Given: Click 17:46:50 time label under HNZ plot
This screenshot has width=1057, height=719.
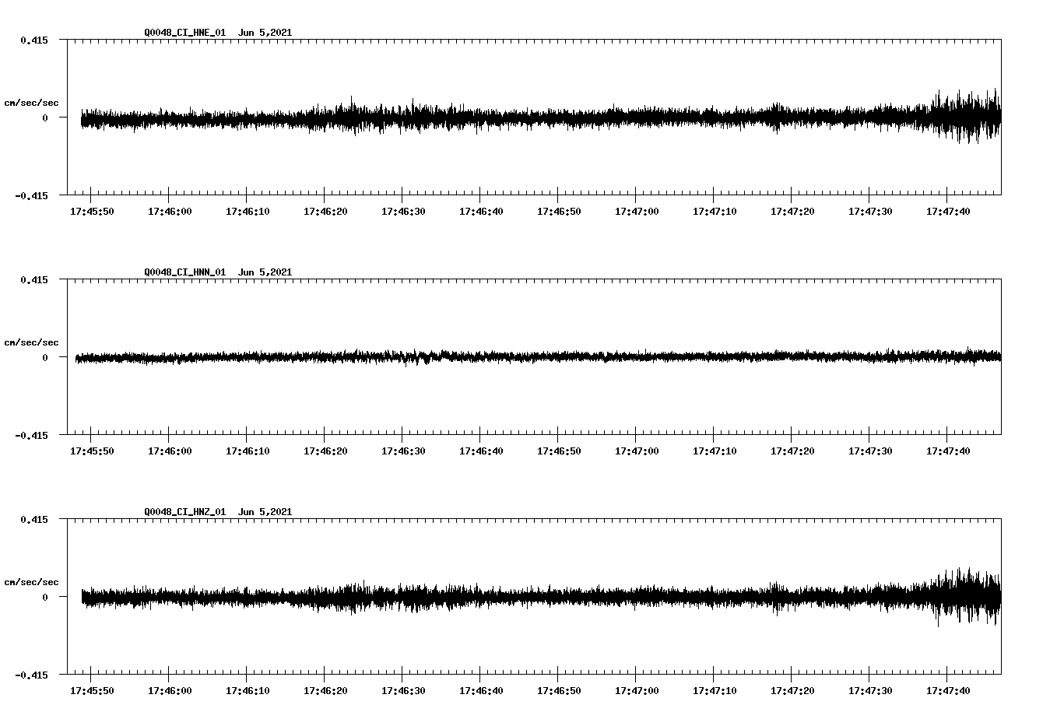Looking at the screenshot, I should coord(559,691).
